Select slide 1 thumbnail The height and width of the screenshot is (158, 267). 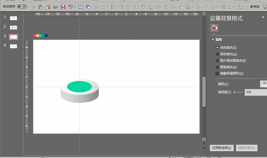(x=14, y=18)
